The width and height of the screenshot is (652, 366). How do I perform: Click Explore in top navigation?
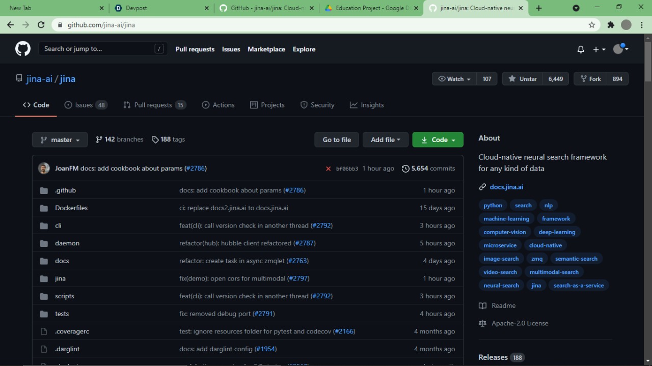[x=304, y=49]
